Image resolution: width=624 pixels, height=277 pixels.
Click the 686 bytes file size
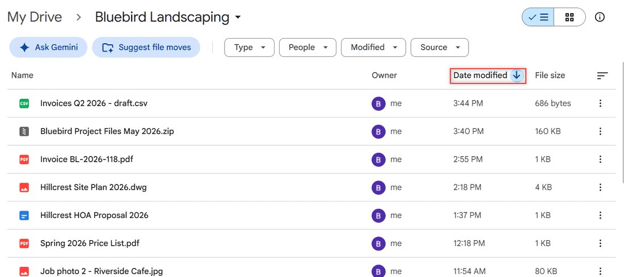(553, 103)
